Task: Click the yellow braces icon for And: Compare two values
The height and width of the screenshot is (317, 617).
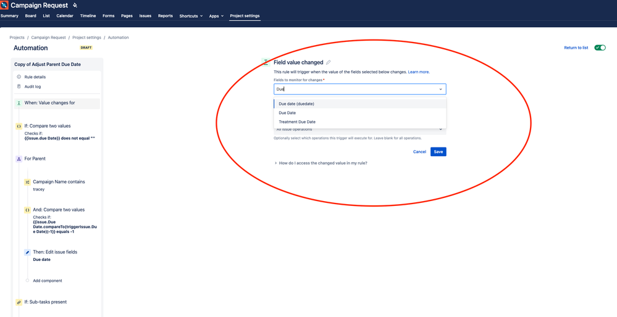Action: tap(27, 210)
